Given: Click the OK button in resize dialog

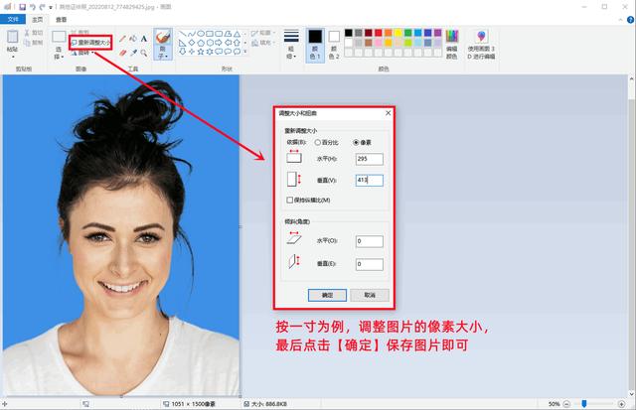Looking at the screenshot, I should [x=327, y=295].
